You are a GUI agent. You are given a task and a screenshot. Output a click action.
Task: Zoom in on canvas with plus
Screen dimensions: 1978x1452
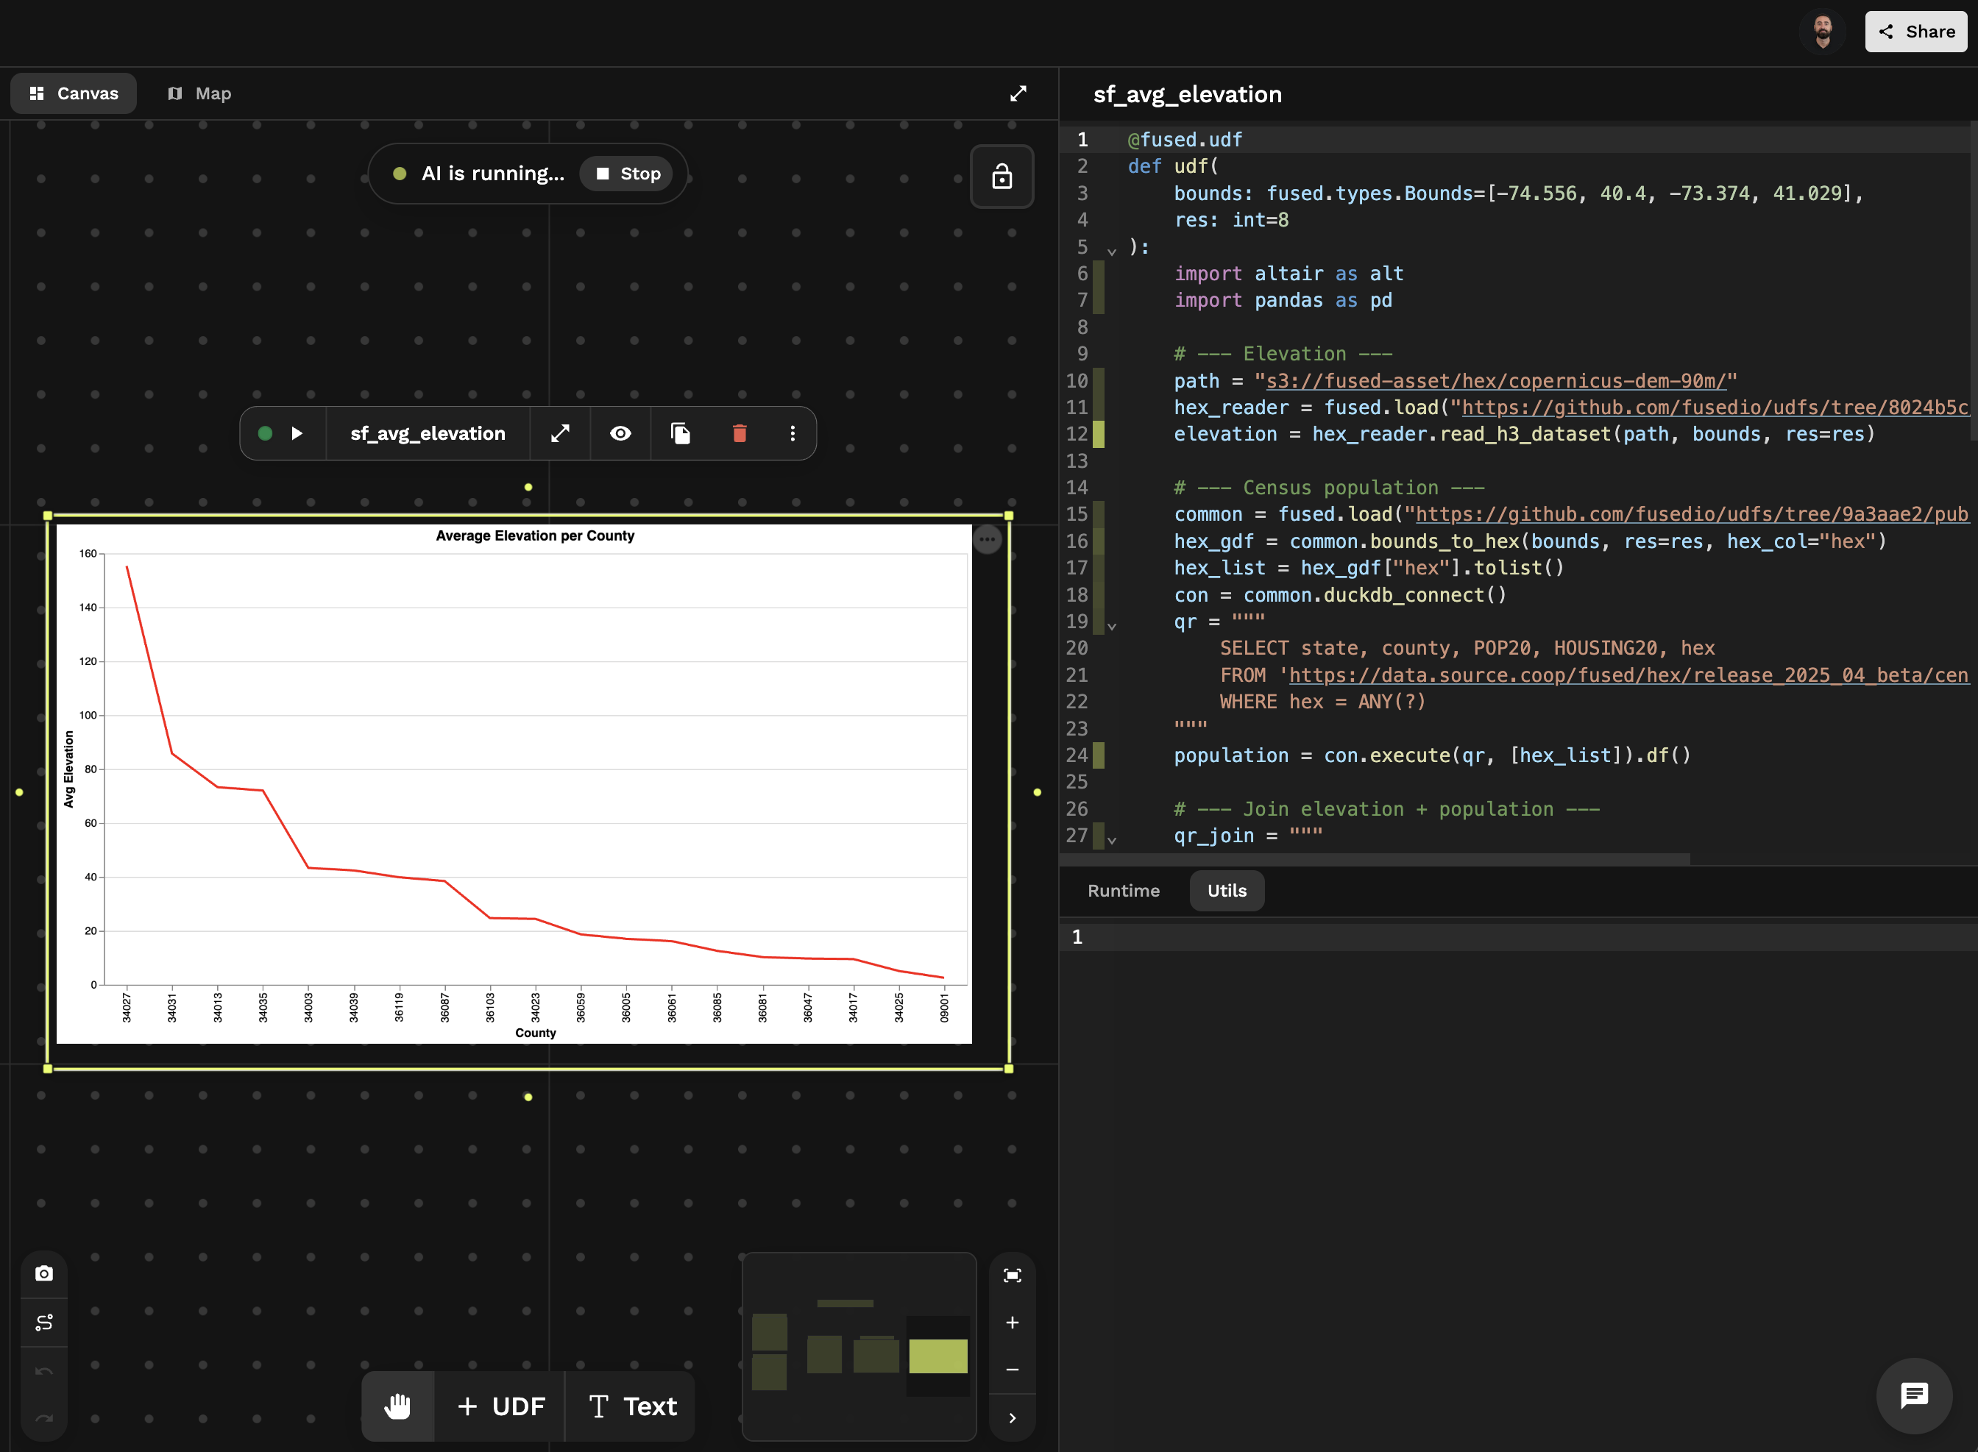click(x=1012, y=1323)
